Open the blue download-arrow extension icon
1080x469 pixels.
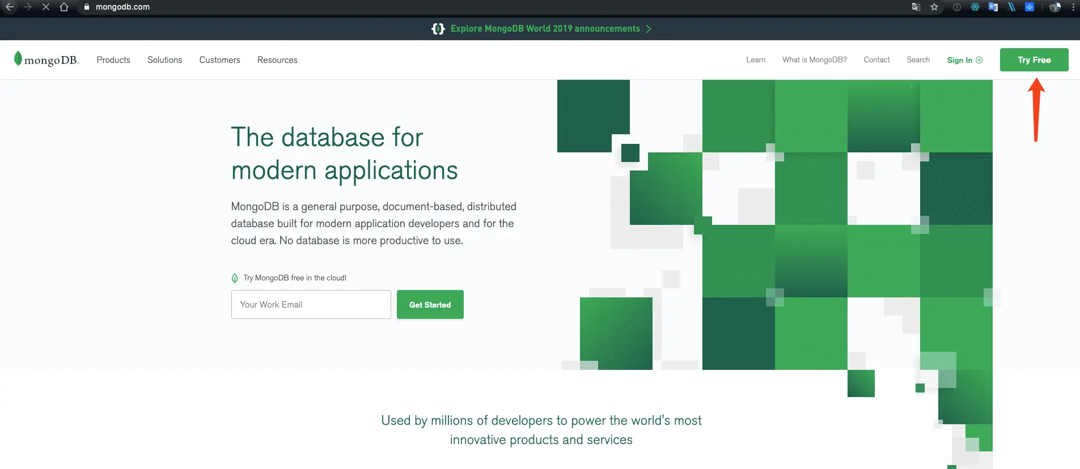pyautogui.click(x=1030, y=7)
